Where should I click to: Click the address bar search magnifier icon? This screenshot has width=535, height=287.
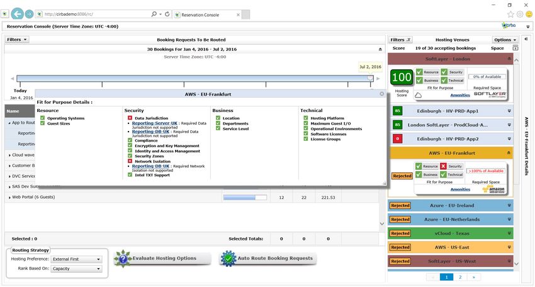(x=154, y=14)
